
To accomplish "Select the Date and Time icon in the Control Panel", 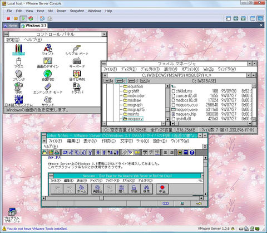I will pyautogui.click(x=77, y=75).
